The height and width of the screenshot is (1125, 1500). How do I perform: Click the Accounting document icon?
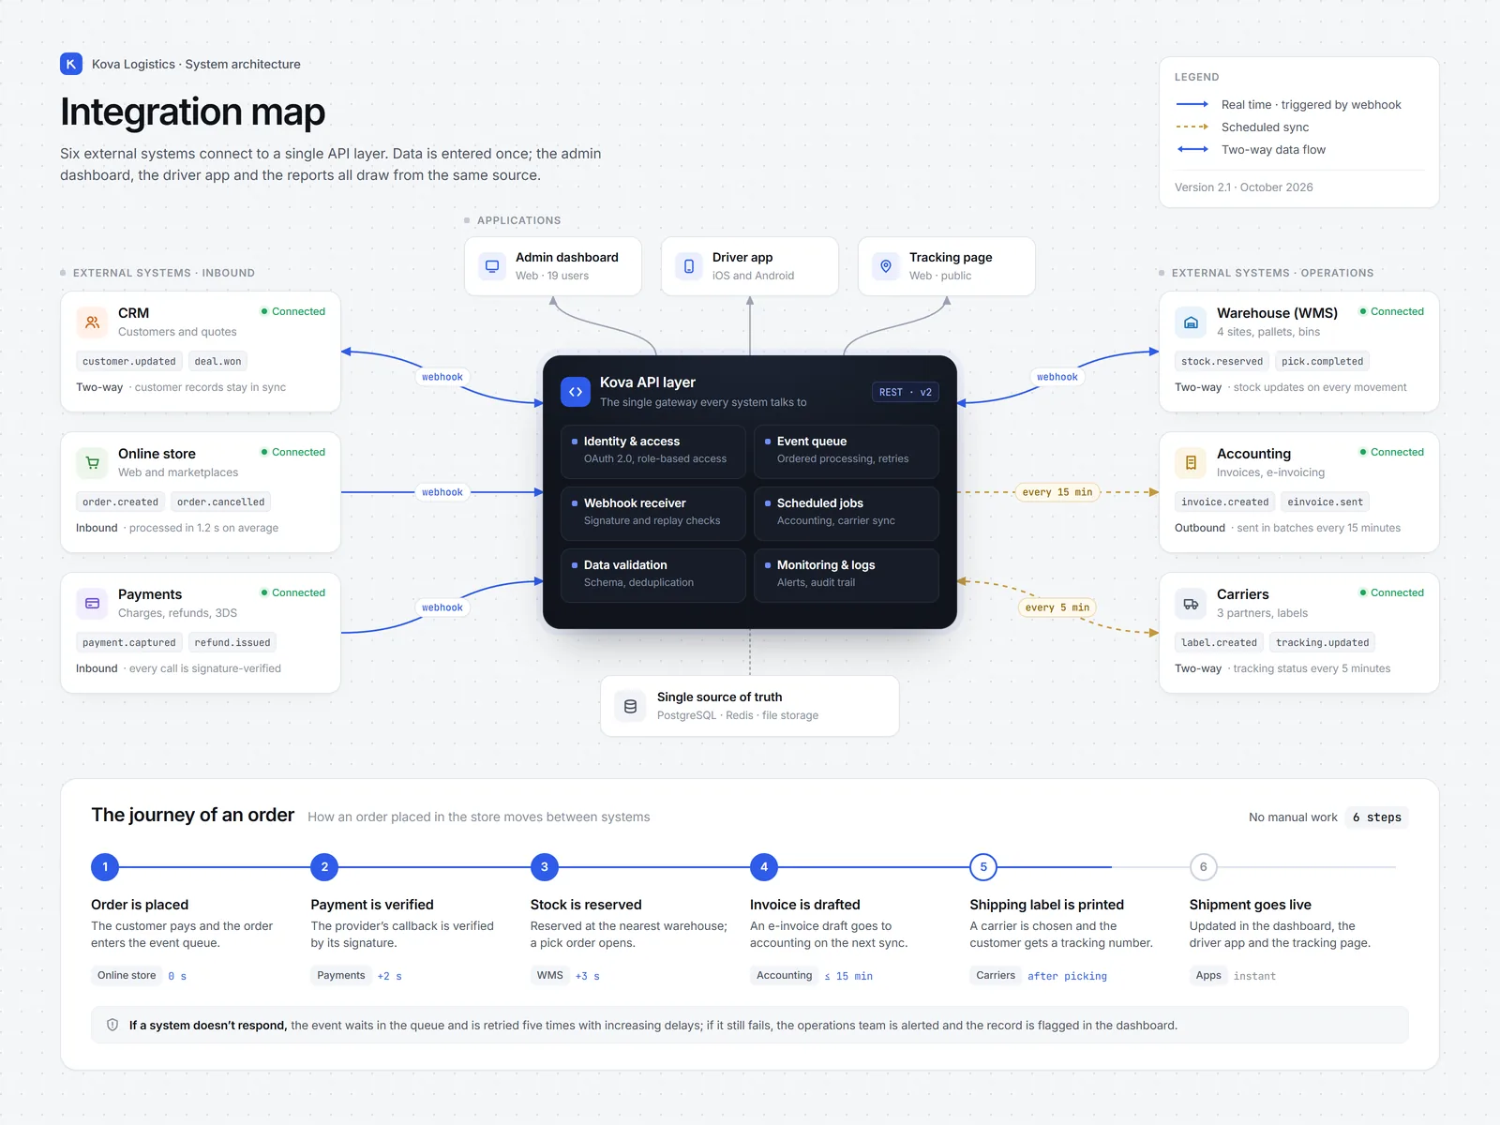click(1191, 463)
